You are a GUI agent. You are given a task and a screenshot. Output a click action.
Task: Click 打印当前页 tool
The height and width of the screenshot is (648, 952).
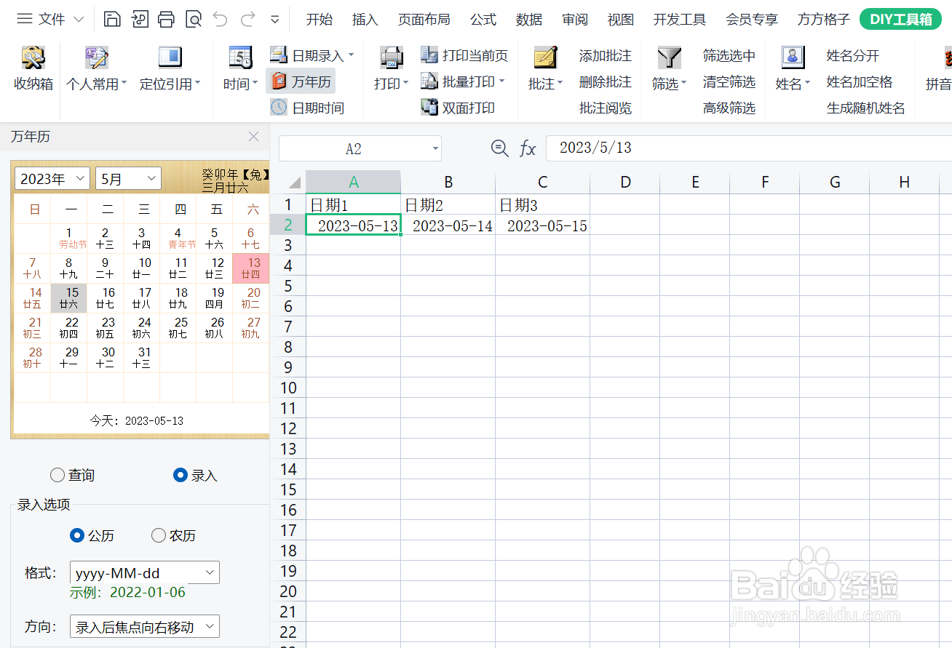coord(464,55)
